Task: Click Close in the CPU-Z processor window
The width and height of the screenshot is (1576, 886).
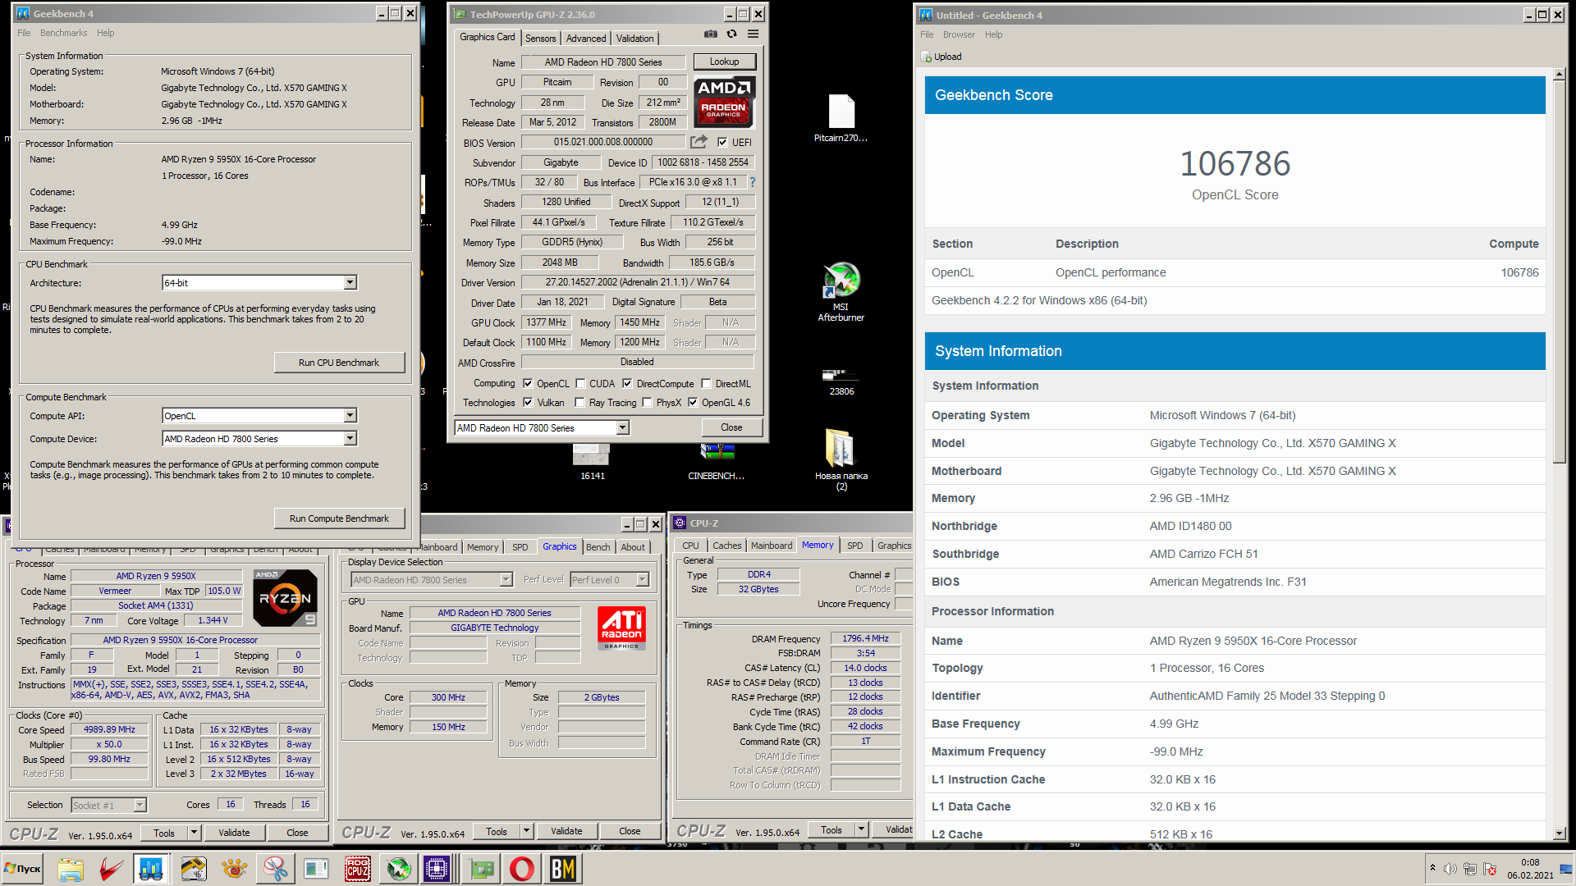Action: tap(297, 833)
